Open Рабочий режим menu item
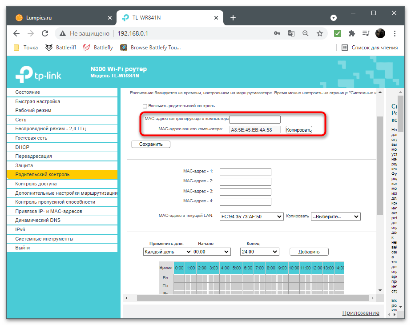 pos(62,110)
